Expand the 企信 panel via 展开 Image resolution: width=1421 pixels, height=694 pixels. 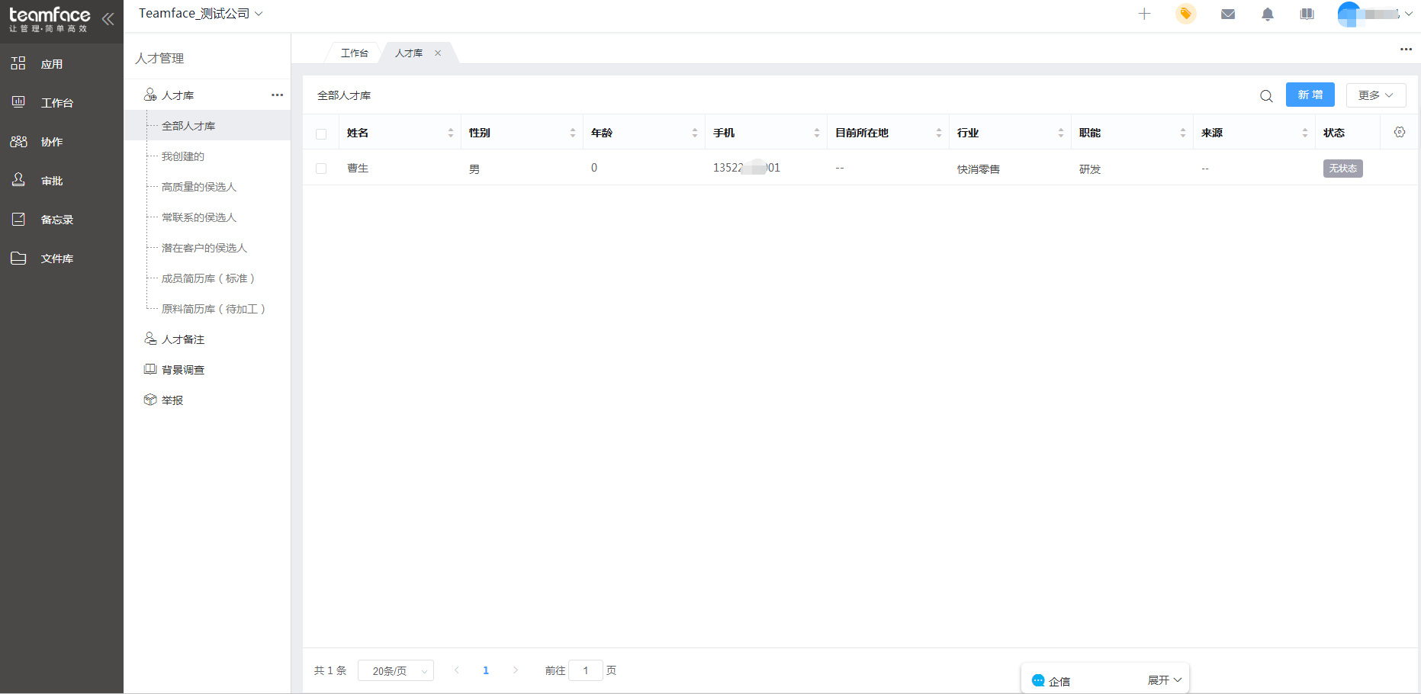[x=1165, y=680]
